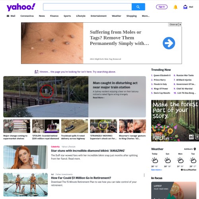199x199 pixels.
Task: Open the Read More link on the train station story
Action: pos(98,98)
